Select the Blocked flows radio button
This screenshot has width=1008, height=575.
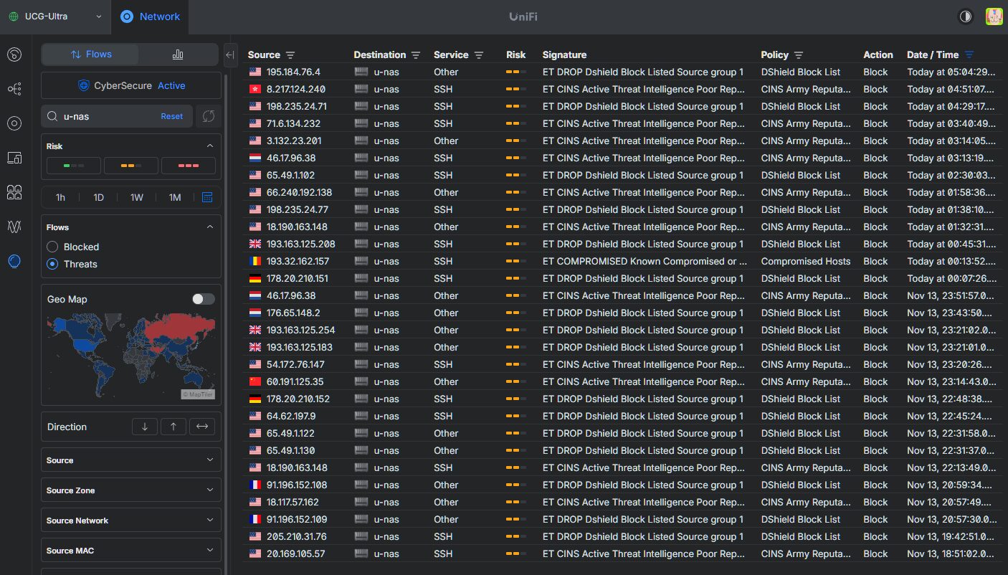coord(52,247)
